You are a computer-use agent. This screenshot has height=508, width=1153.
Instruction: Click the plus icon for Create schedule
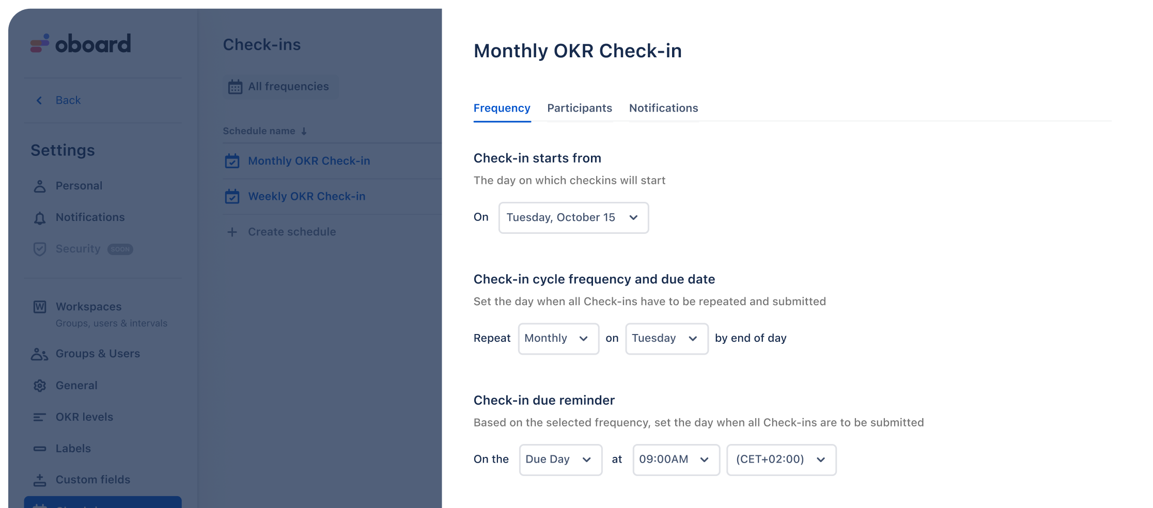[232, 232]
